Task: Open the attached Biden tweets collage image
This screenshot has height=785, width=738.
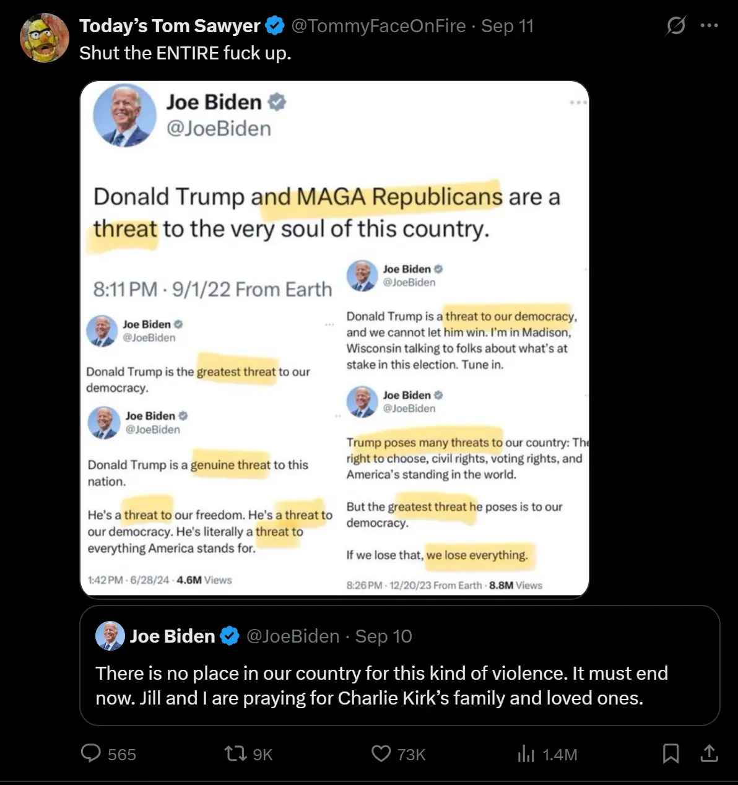Action: coord(334,339)
